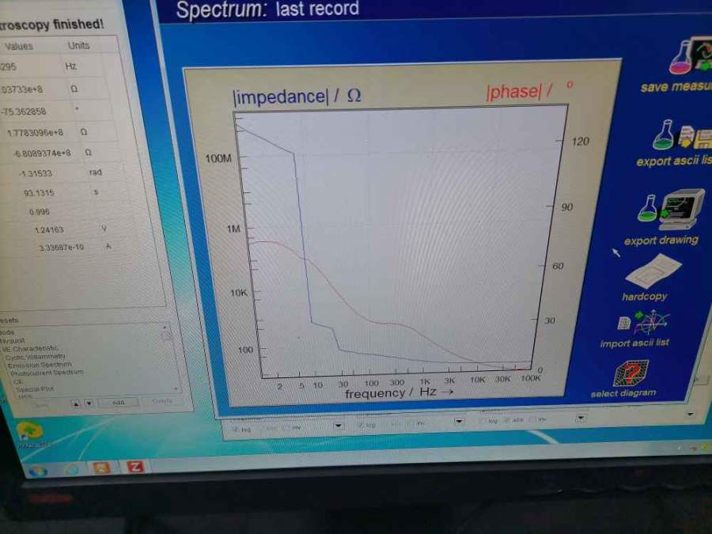
Task: Click the import ascii list icon
Action: click(644, 321)
